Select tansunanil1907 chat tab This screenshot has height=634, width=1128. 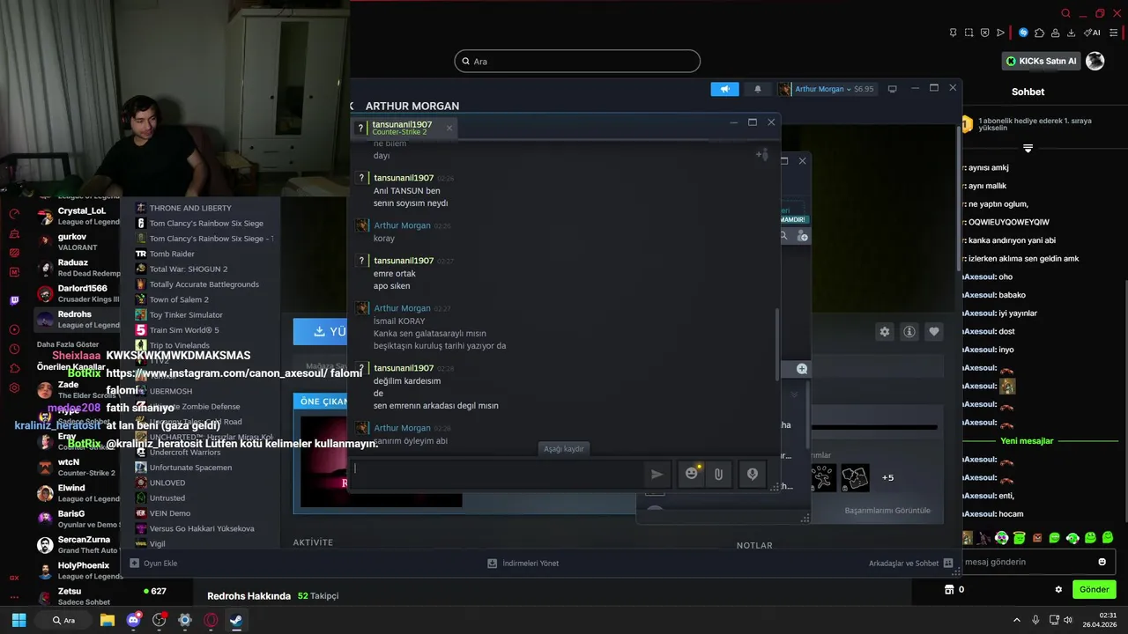click(404, 128)
